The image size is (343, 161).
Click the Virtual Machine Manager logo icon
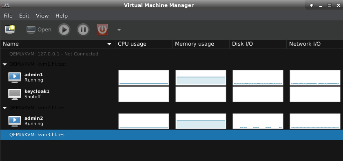point(5,5)
